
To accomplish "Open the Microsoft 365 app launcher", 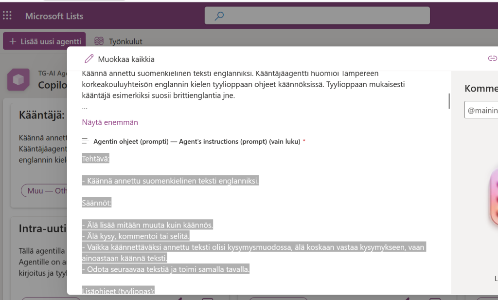I will 7,16.
